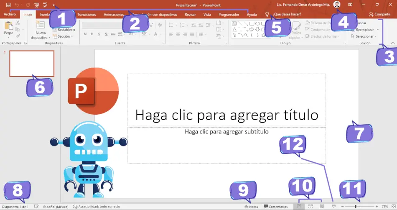397x210 pixels.
Task: Click the '¿Qué desea hacer?' search box
Action: [287, 15]
